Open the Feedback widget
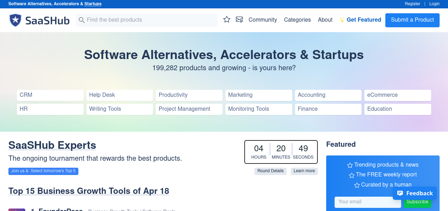The width and height of the screenshot is (448, 211). [415, 193]
